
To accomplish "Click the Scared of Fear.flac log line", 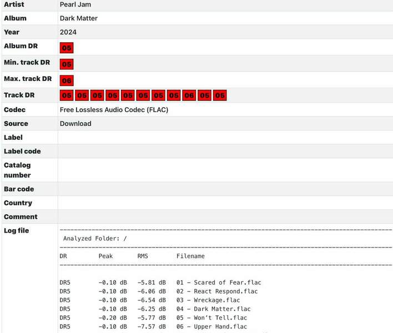I will coord(219,282).
